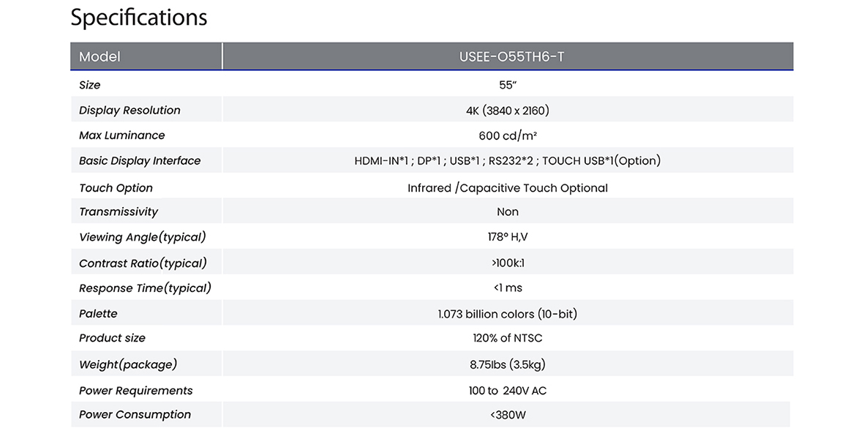Select the Contrast Ratio(typical) label

(143, 263)
